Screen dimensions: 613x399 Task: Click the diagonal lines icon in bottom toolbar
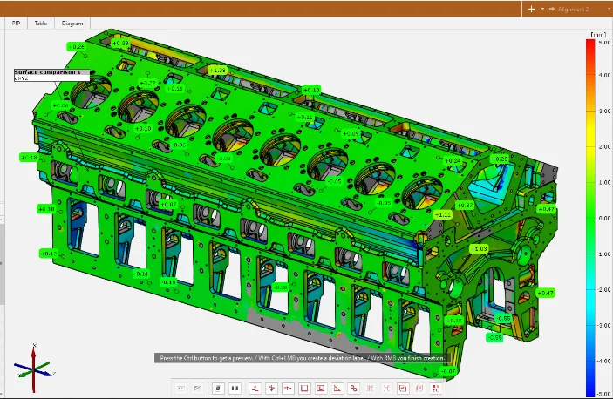197,389
